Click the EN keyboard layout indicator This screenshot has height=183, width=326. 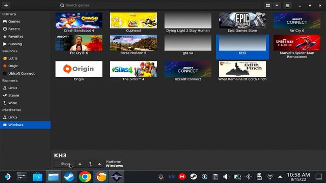pos(172,177)
